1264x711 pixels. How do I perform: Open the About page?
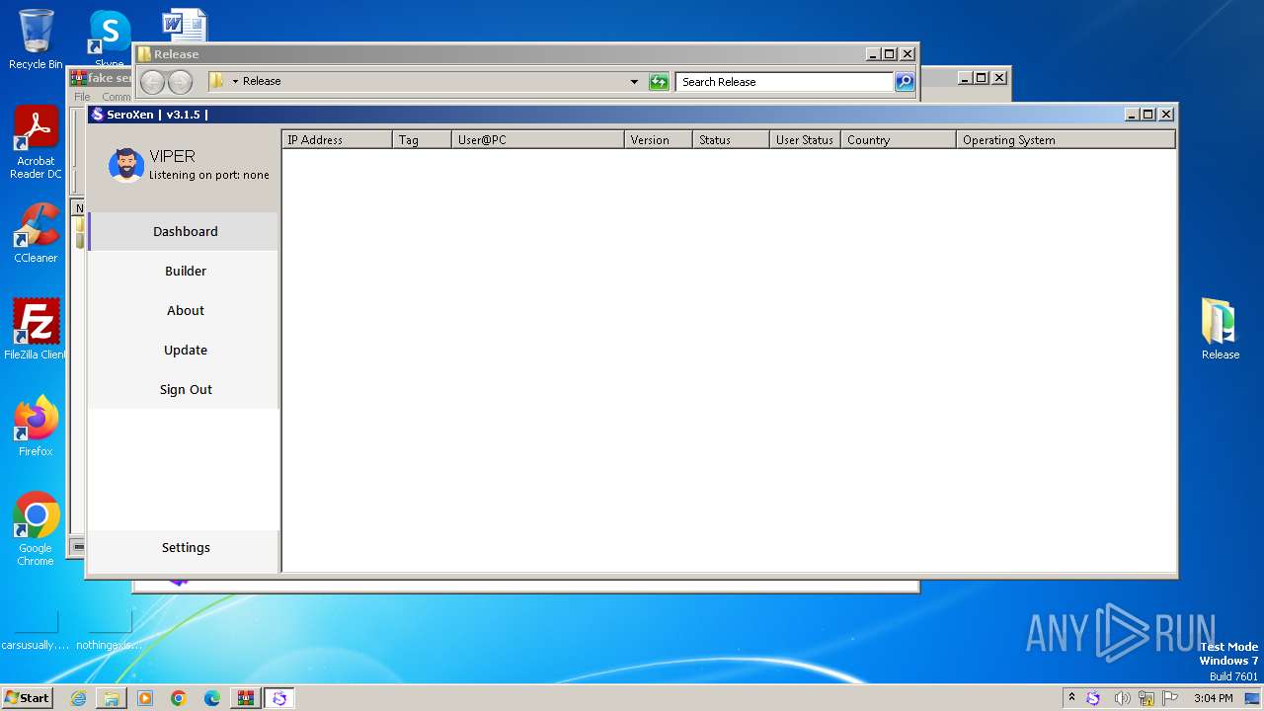point(185,310)
